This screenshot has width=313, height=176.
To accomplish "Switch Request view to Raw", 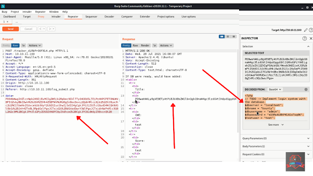I will pyautogui.click(x=15, y=45).
